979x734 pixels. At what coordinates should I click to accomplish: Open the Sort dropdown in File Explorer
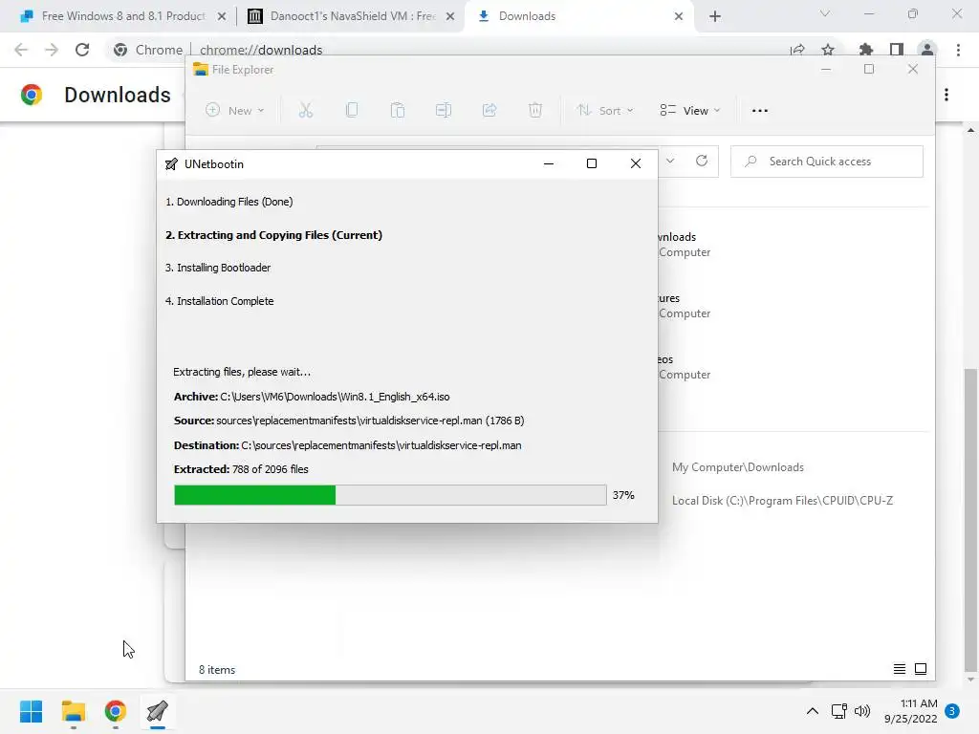(605, 111)
